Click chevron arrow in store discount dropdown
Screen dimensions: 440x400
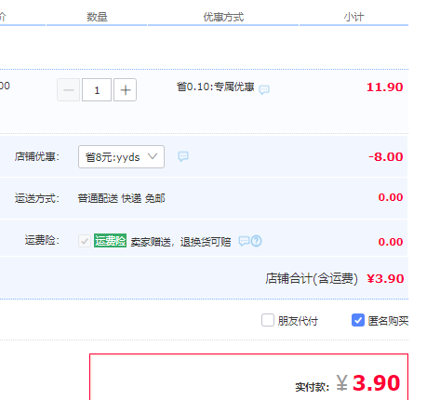tap(153, 156)
